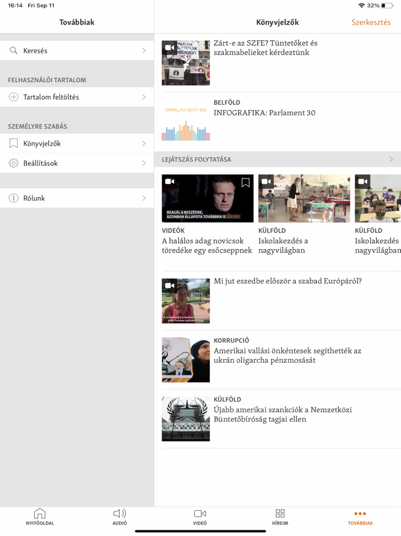The image size is (401, 536).
Task: Tap the bookmark icon beside Könyvjelzők
Action: click(13, 143)
